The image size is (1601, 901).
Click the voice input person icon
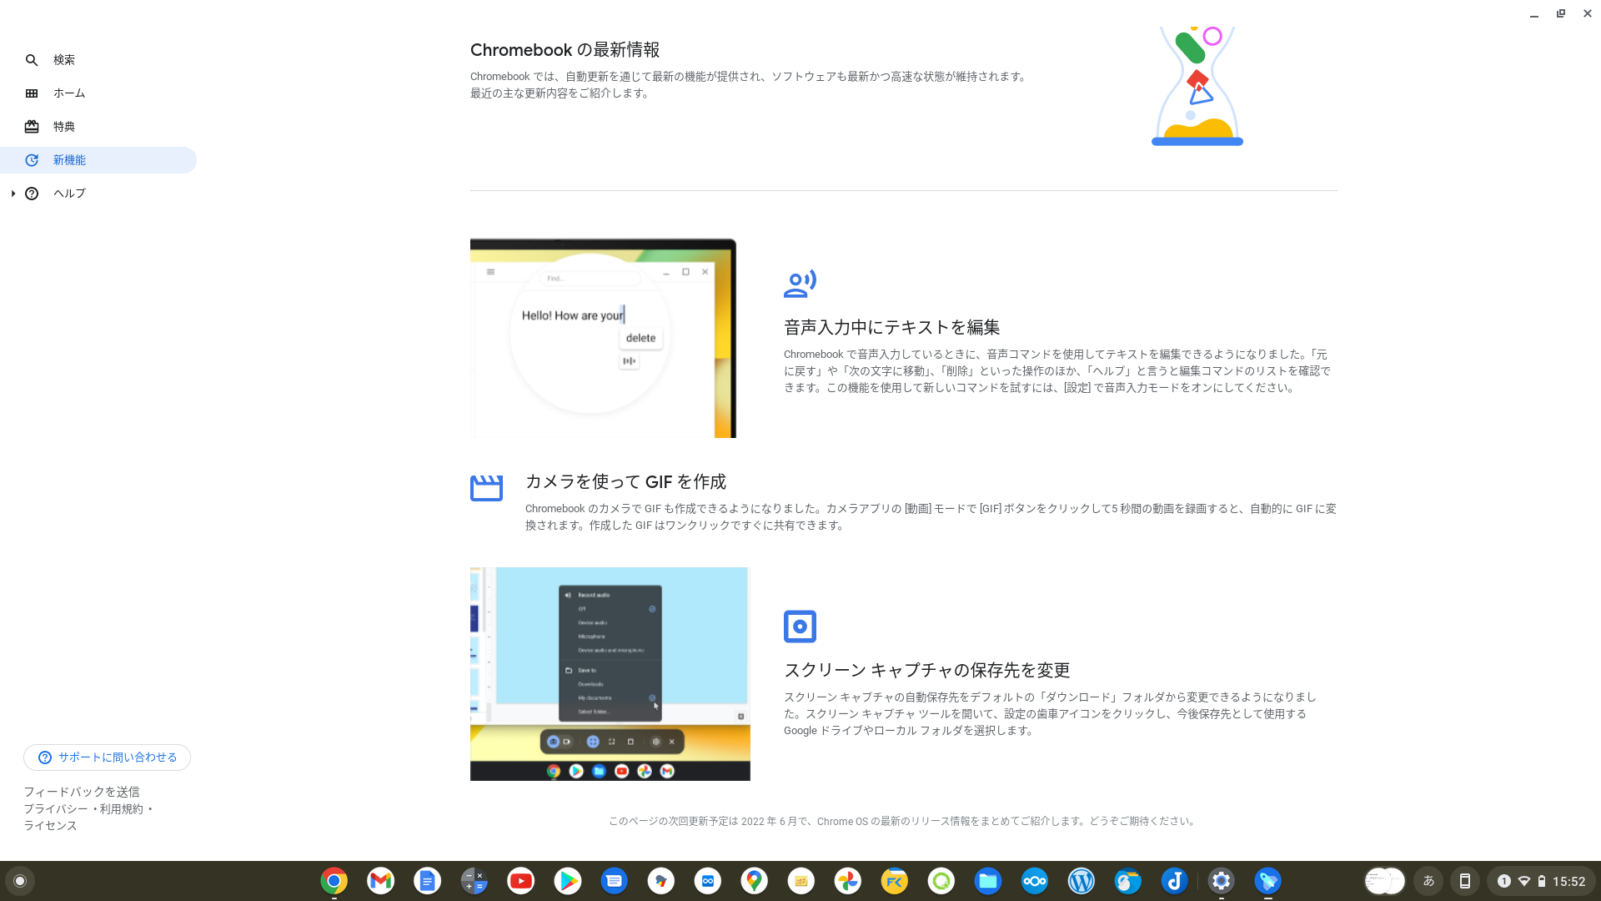point(800,284)
